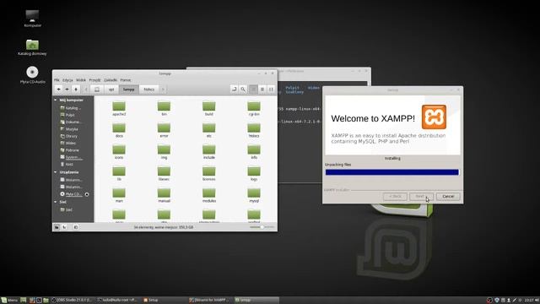
Task: Select the manual folder
Action: coord(164,195)
